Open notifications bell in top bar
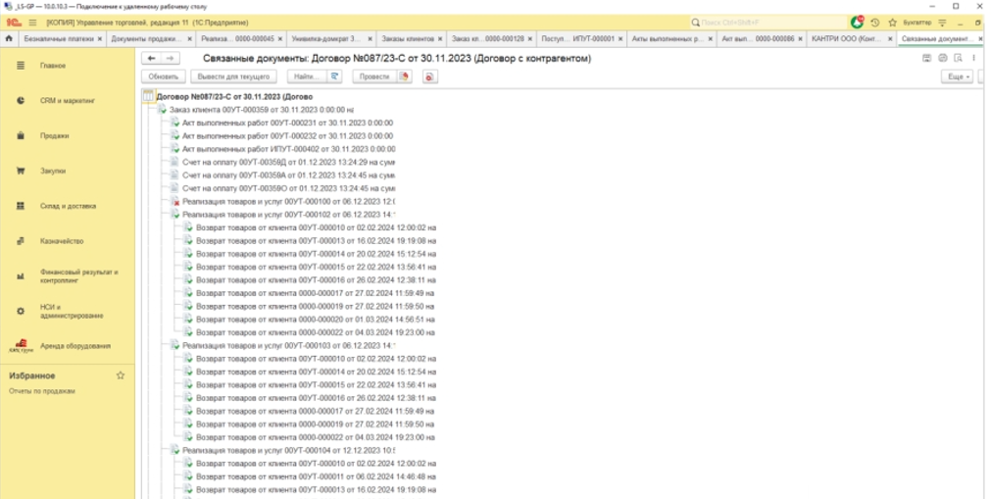Screen dimensions: 991x499 click(x=858, y=22)
